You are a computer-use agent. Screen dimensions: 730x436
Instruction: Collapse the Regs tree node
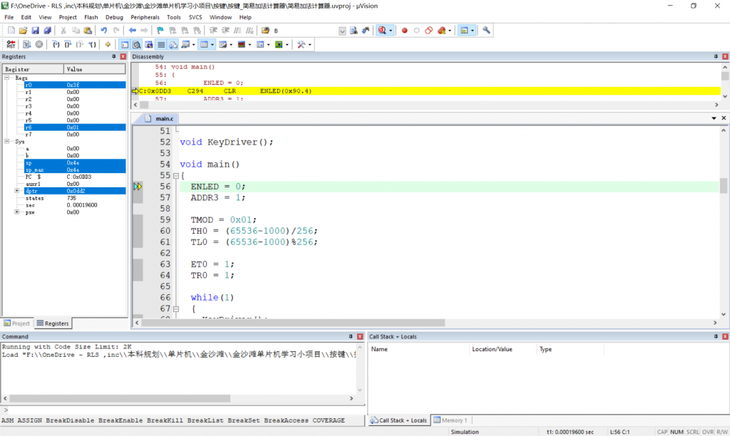tap(6, 78)
